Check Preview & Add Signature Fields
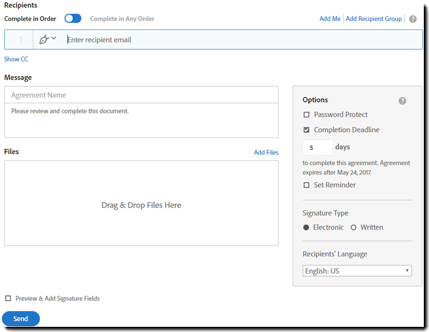The height and width of the screenshot is (332, 429). click(x=8, y=298)
